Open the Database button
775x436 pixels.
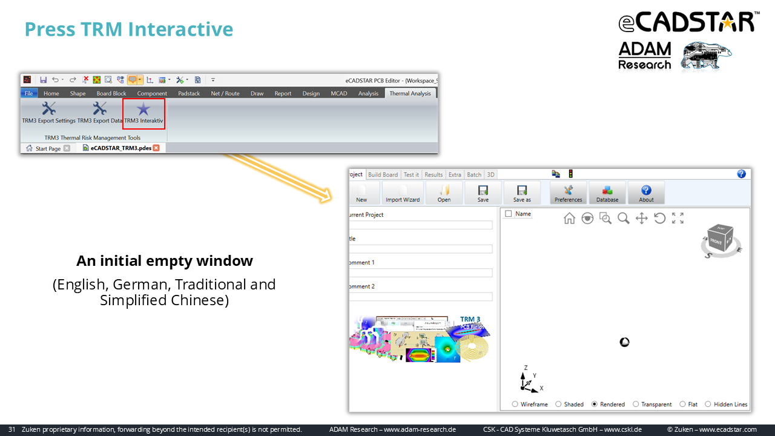[x=607, y=193]
